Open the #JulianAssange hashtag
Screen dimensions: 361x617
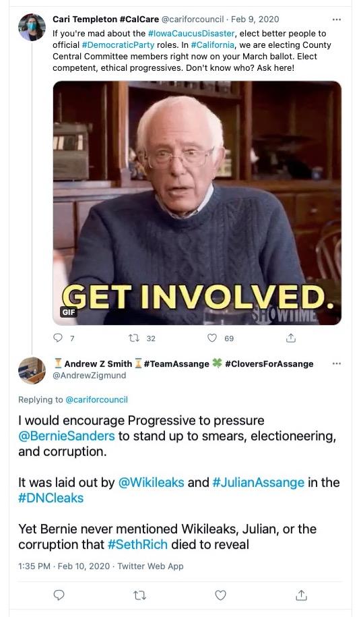point(258,482)
